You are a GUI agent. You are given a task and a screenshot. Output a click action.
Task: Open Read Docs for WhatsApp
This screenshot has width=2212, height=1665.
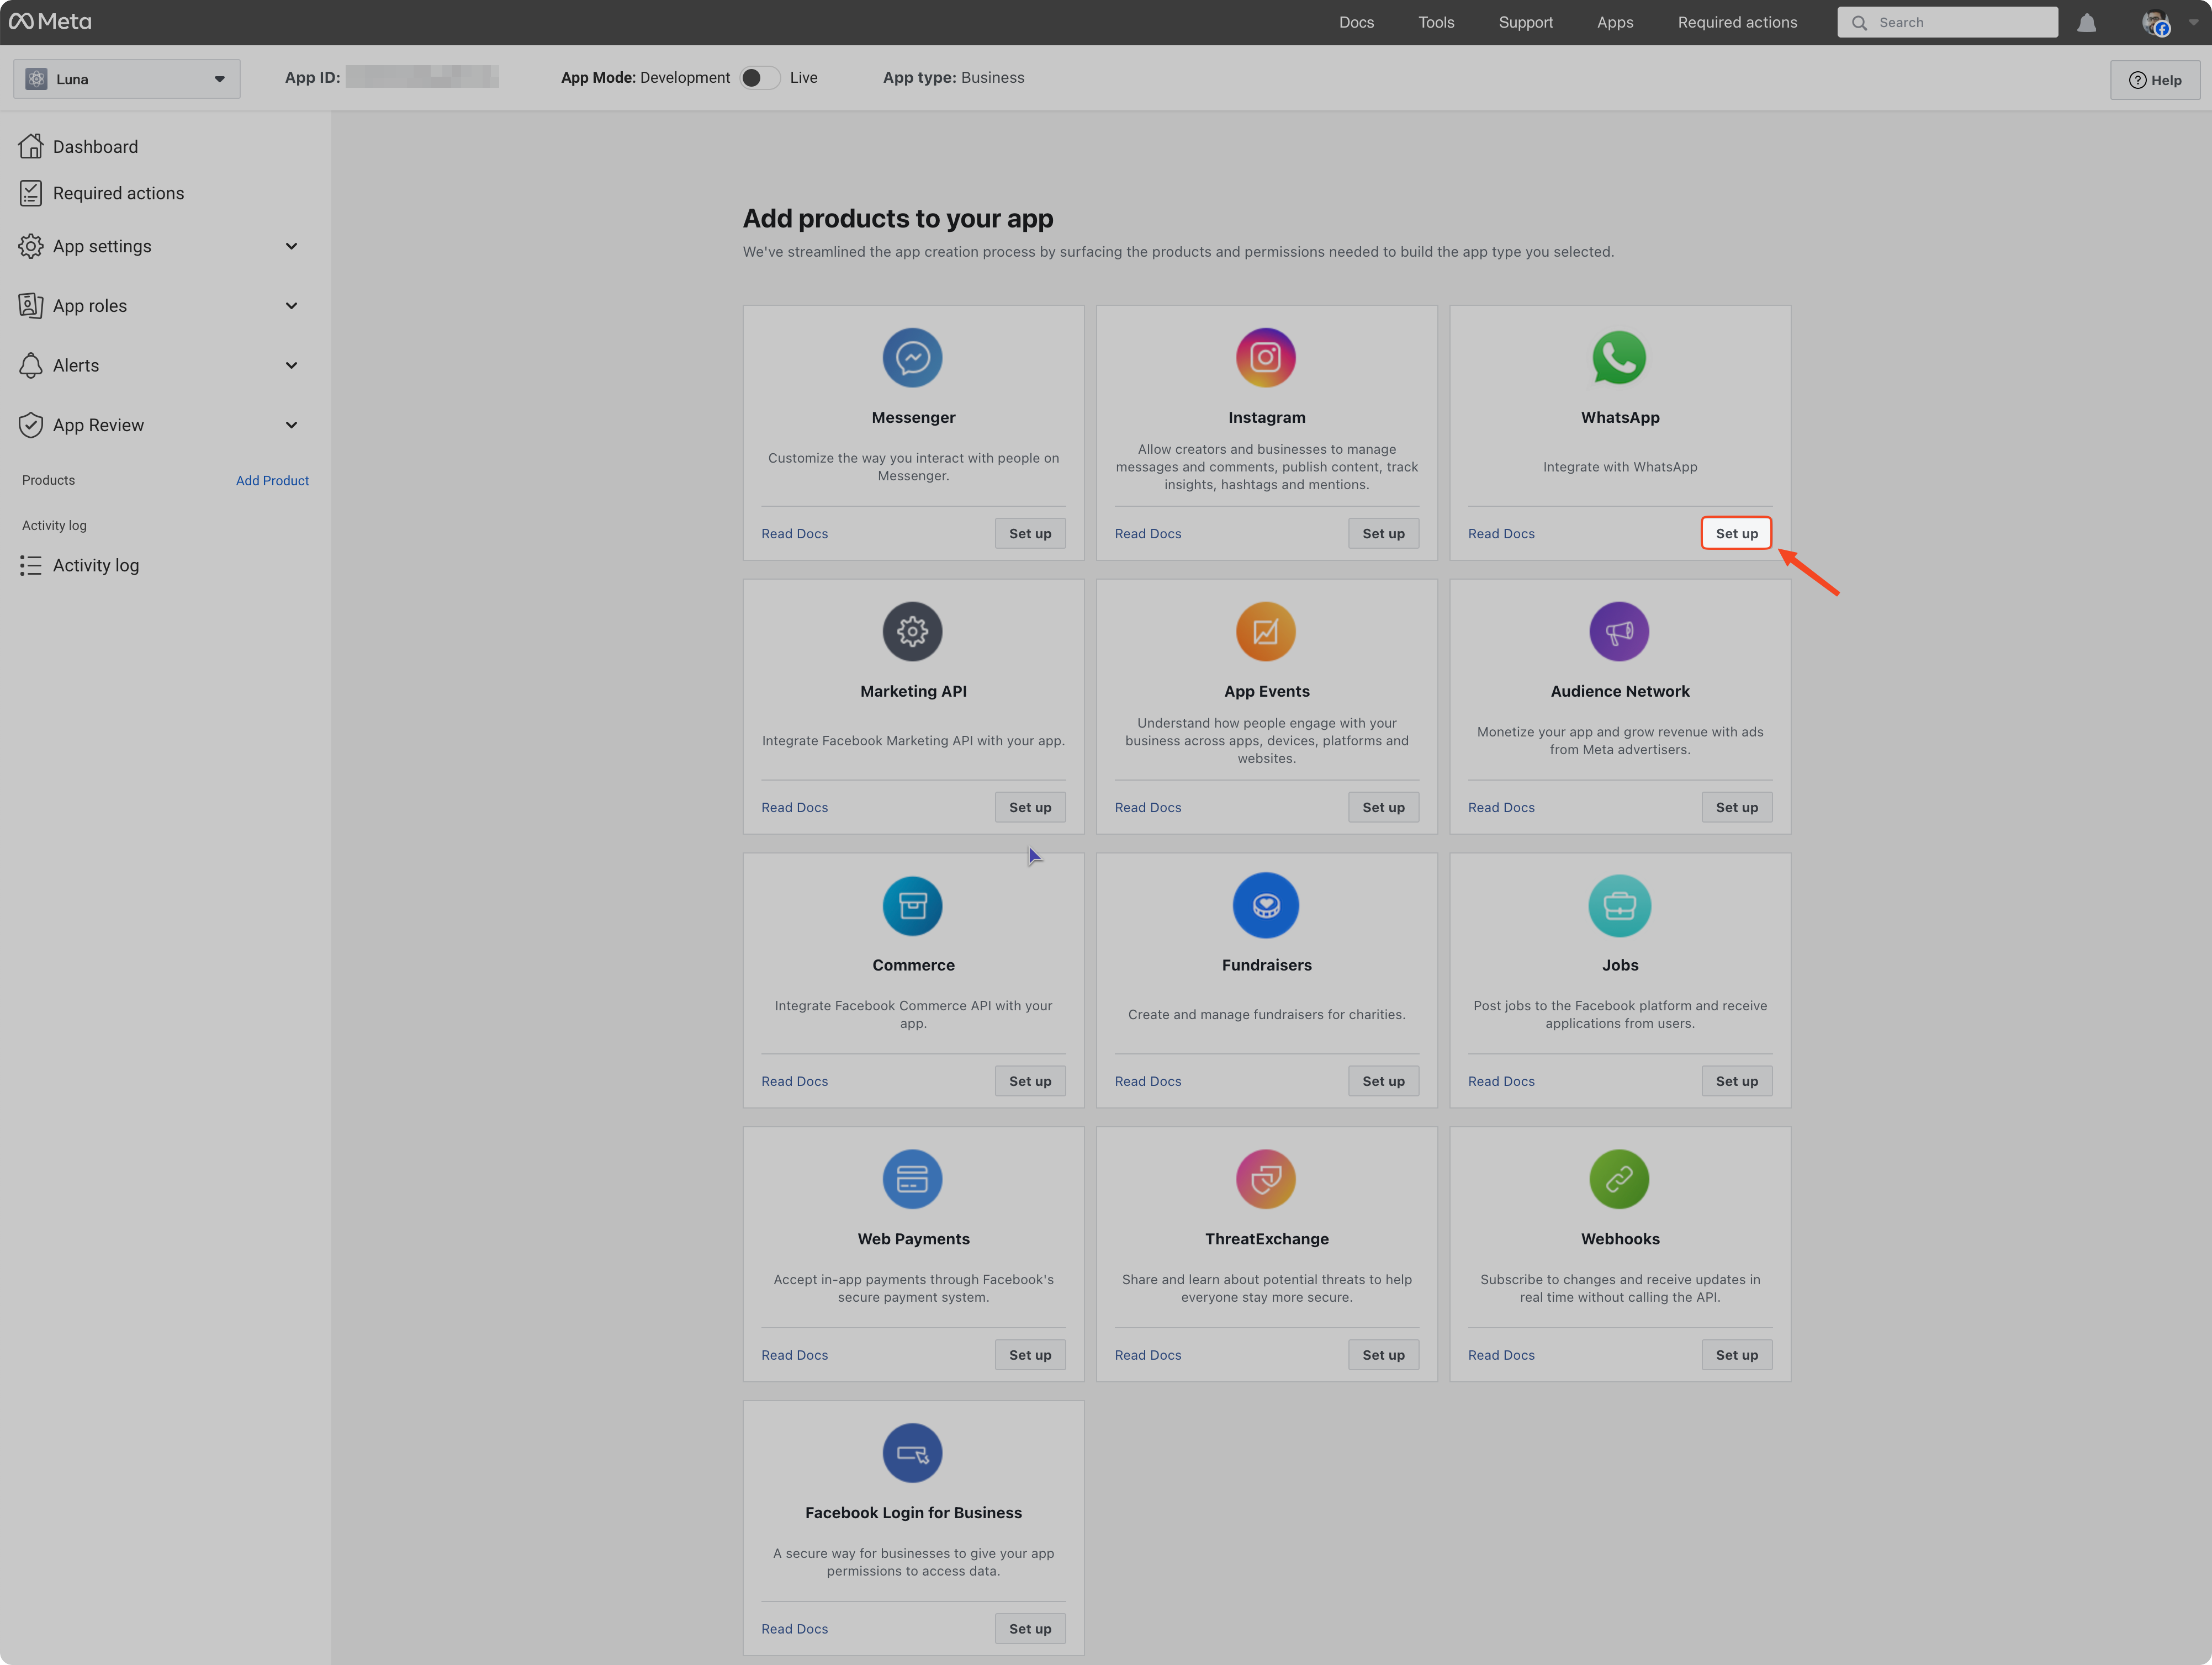(1501, 533)
